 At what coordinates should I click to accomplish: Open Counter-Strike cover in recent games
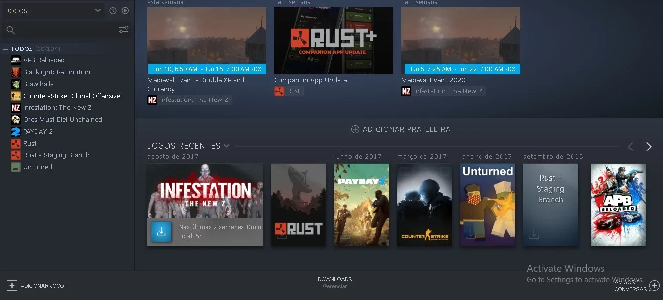[x=425, y=204]
